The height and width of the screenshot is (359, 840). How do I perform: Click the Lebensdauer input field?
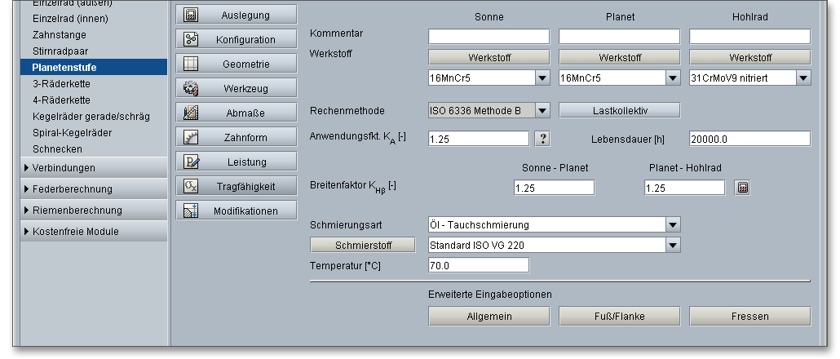click(x=749, y=139)
